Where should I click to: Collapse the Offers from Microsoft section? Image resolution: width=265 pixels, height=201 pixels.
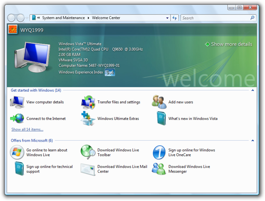coord(253,141)
